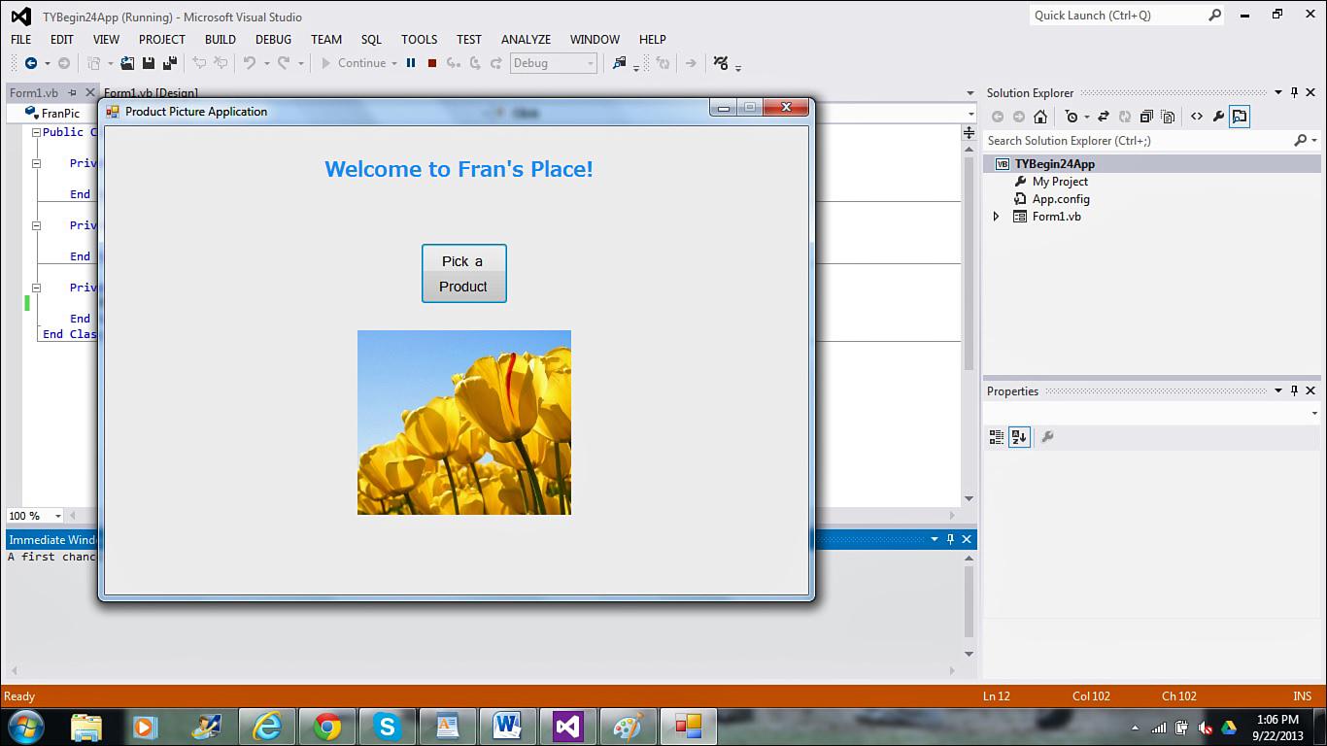Click the 1:06 PM taskbar clock
1327x746 pixels.
pyautogui.click(x=1277, y=720)
